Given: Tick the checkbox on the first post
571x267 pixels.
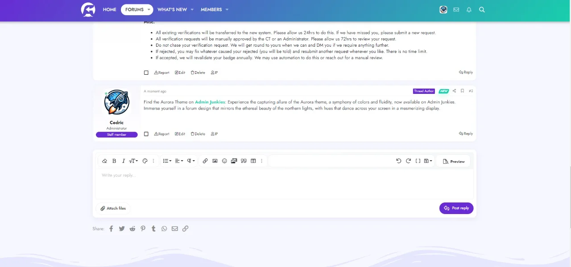Looking at the screenshot, I should (x=146, y=73).
